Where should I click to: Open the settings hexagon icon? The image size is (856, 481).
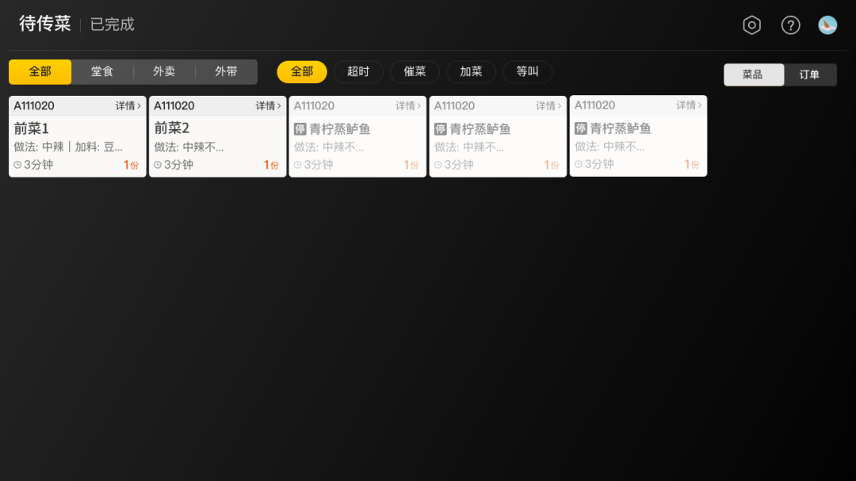(x=751, y=25)
